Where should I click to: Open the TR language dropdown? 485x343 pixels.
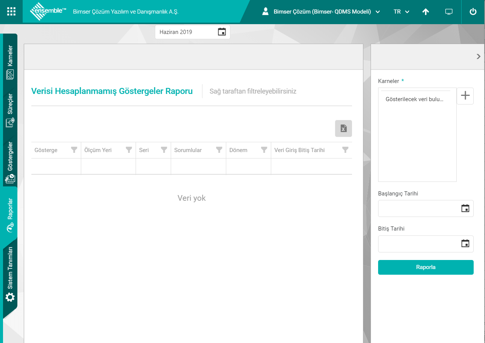(x=401, y=12)
